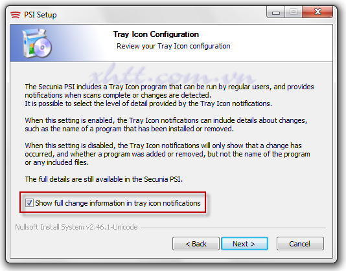Screen dimensions: 346x271
Task: Click the 'When this setting is enabled' paragraph
Action: click(166, 124)
